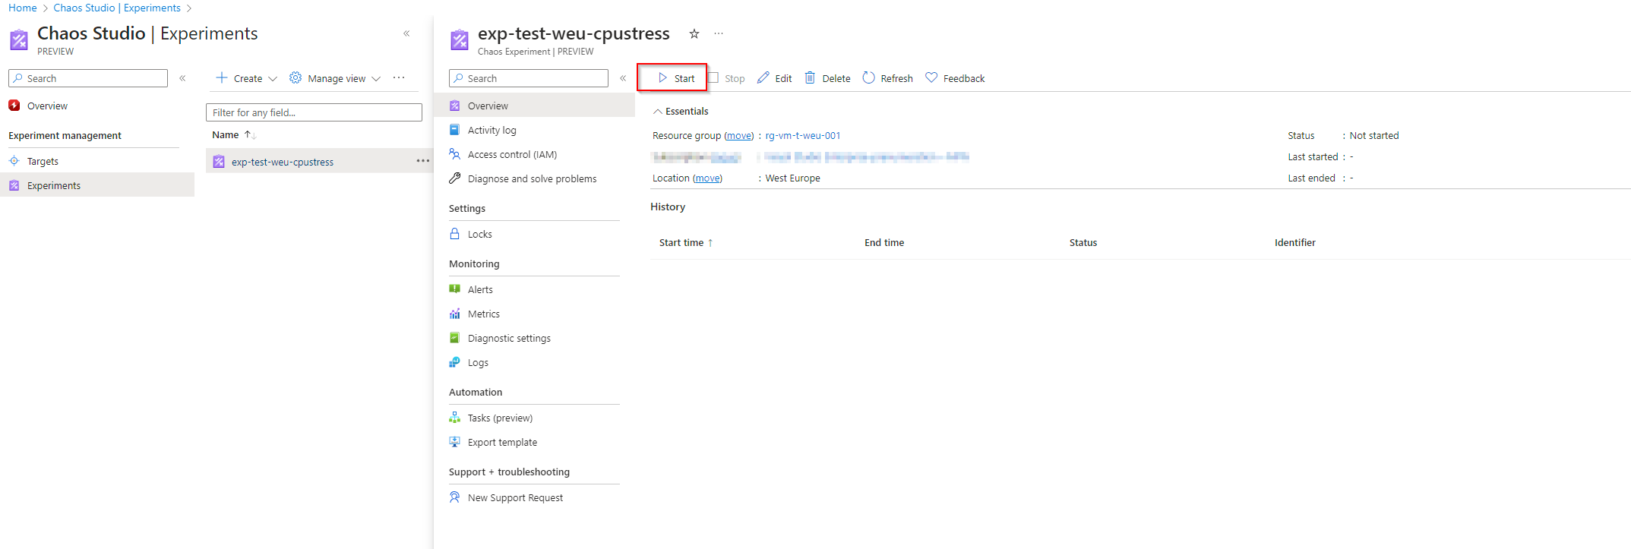Click the Filter for any field input
This screenshot has width=1631, height=549.
click(314, 112)
